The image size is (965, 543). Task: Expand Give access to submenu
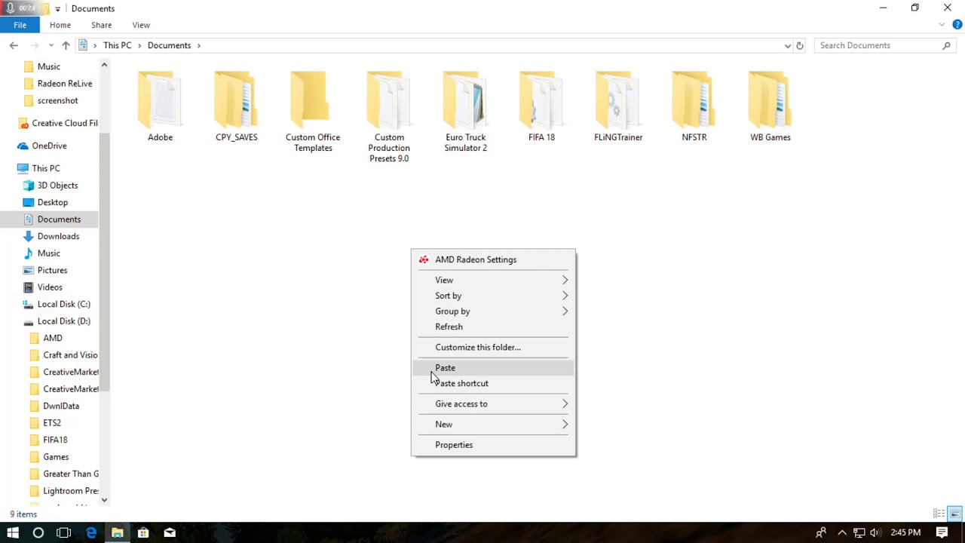click(493, 403)
